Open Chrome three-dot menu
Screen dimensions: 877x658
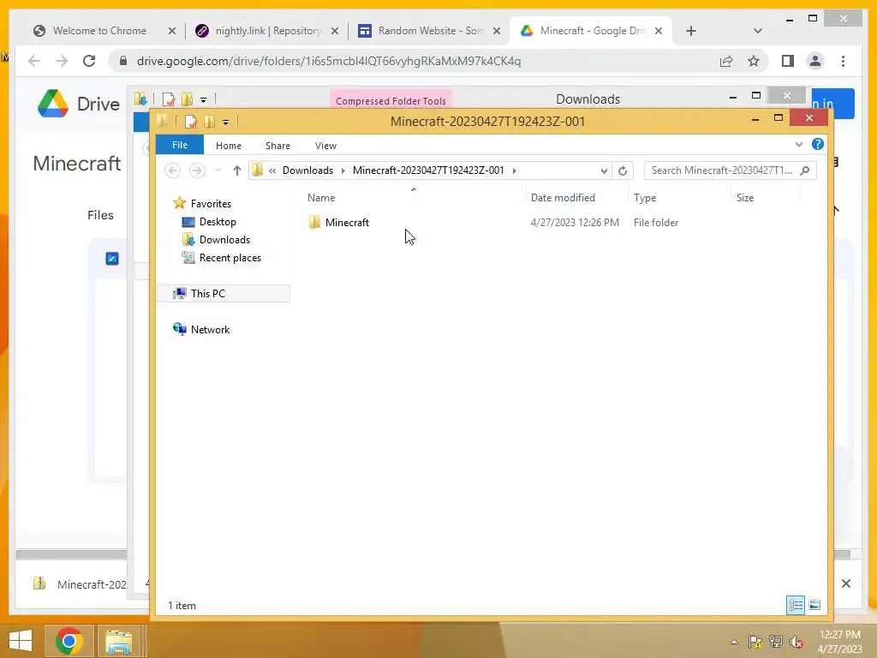pos(843,61)
